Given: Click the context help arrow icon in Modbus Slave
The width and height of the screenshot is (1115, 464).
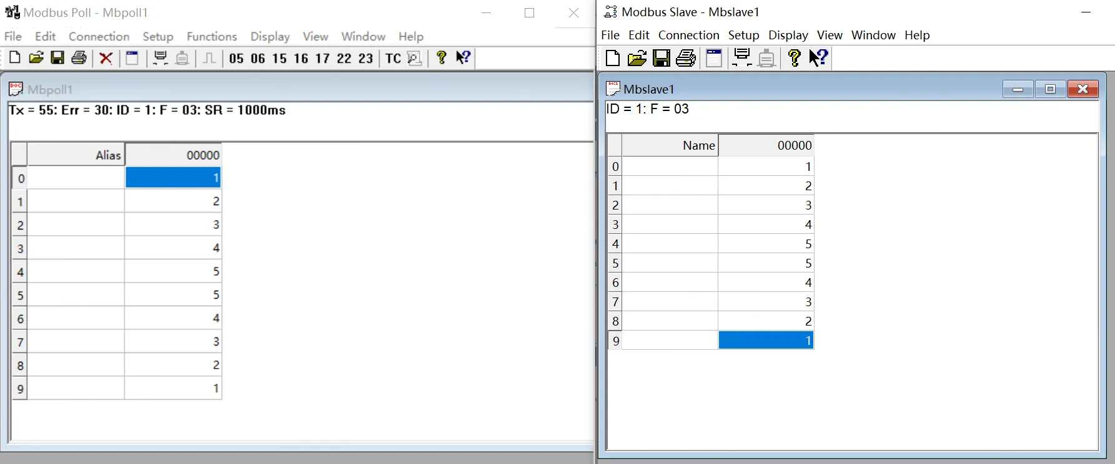Looking at the screenshot, I should [x=818, y=58].
